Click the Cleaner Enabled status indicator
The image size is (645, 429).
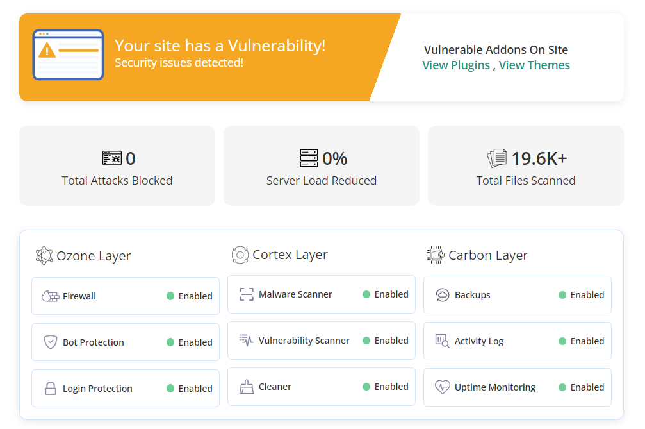(x=386, y=387)
